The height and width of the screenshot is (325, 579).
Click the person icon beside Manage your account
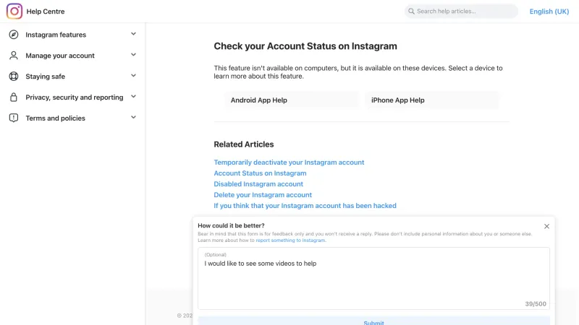(x=14, y=56)
